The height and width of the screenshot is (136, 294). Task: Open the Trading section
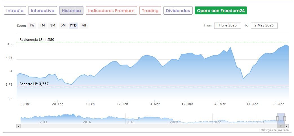point(150,11)
